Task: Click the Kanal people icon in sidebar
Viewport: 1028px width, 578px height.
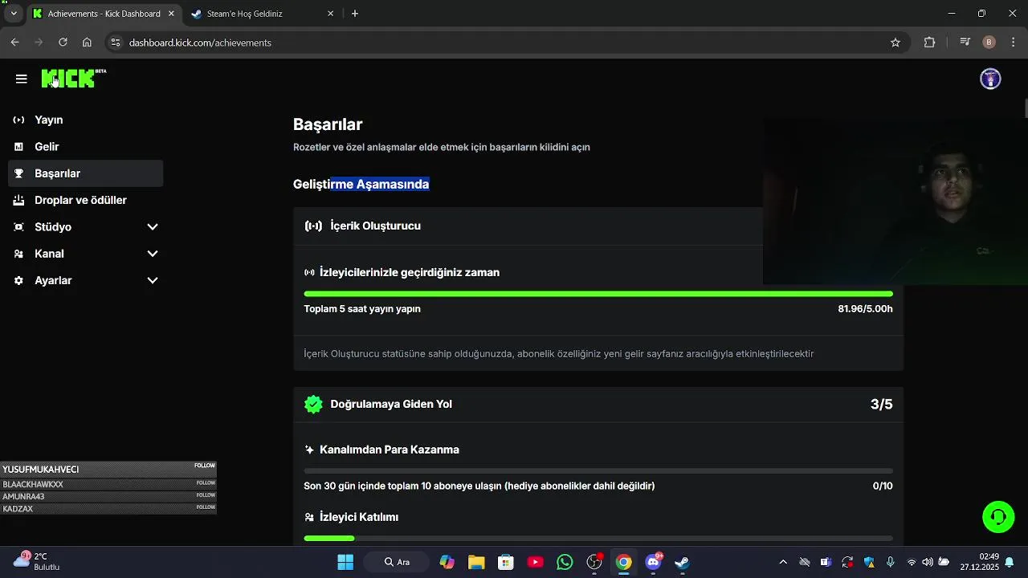Action: pyautogui.click(x=18, y=254)
